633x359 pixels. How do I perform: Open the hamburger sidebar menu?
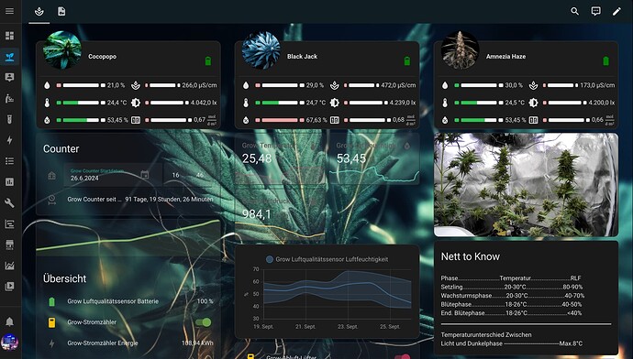[9, 11]
